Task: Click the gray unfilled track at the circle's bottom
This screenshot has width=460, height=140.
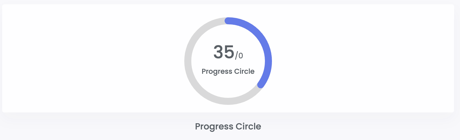Action: 228,101
